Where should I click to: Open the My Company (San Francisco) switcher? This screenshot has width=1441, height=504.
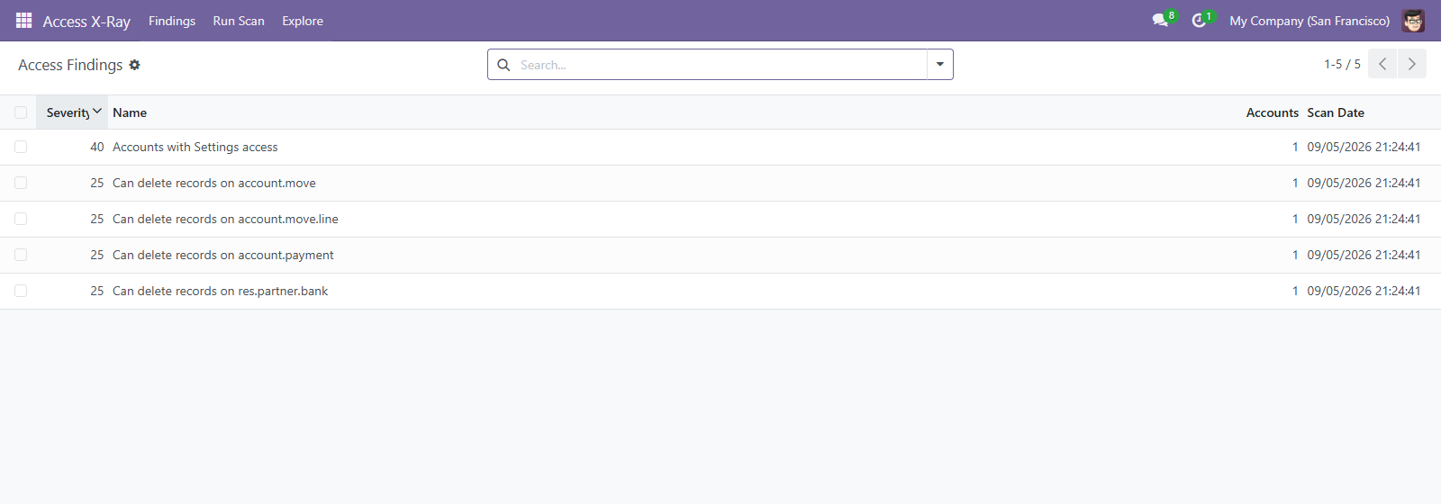coord(1310,21)
